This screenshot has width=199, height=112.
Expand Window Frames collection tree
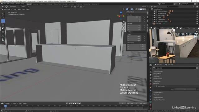tap(152, 13)
